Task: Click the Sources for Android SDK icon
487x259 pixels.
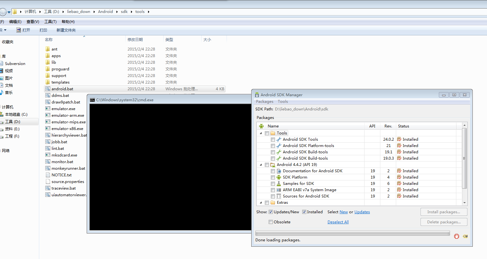Action: tap(279, 196)
